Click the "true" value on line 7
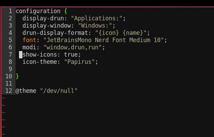The height and width of the screenshot is (137, 214). (x=71, y=55)
